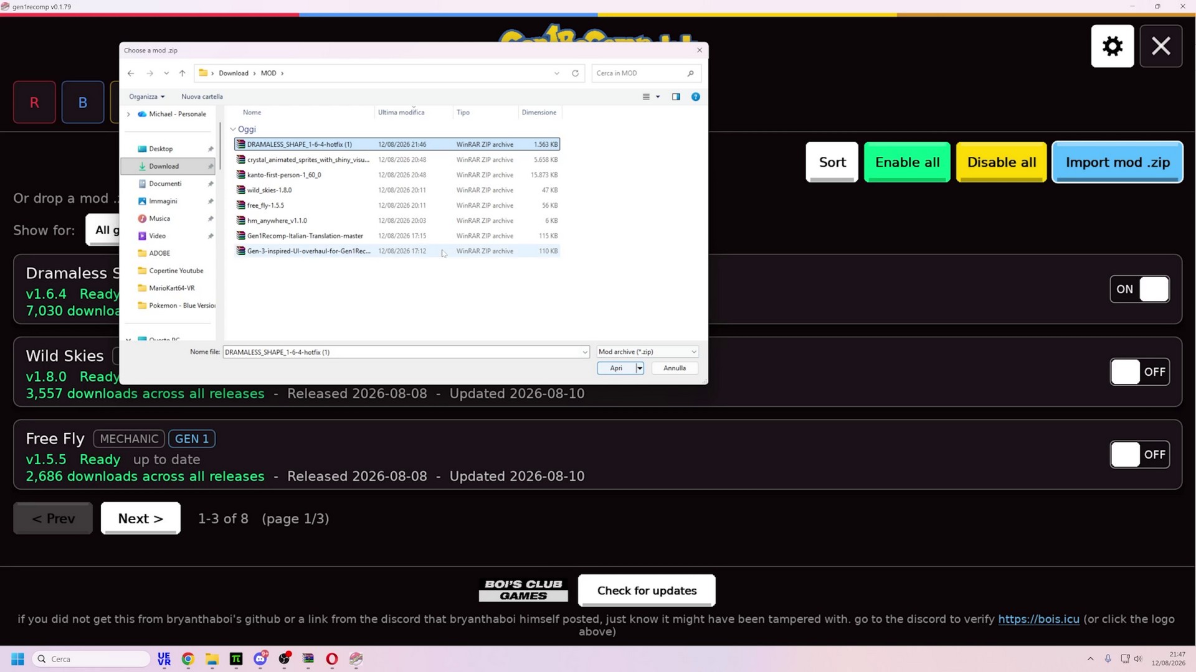This screenshot has width=1196, height=672.
Task: Sort files by Ultima modifica column
Action: (401, 113)
